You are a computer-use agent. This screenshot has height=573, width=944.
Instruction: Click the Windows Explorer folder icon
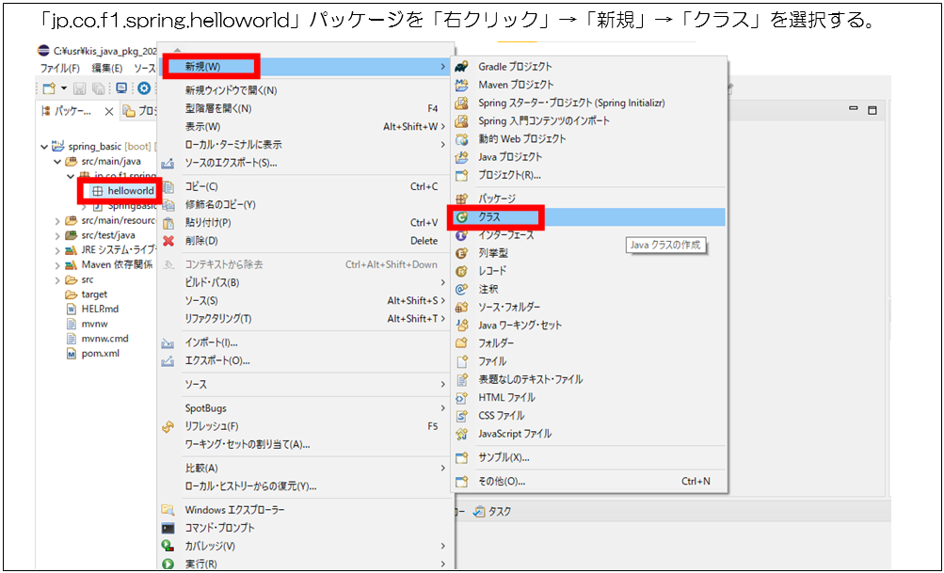pyautogui.click(x=168, y=510)
